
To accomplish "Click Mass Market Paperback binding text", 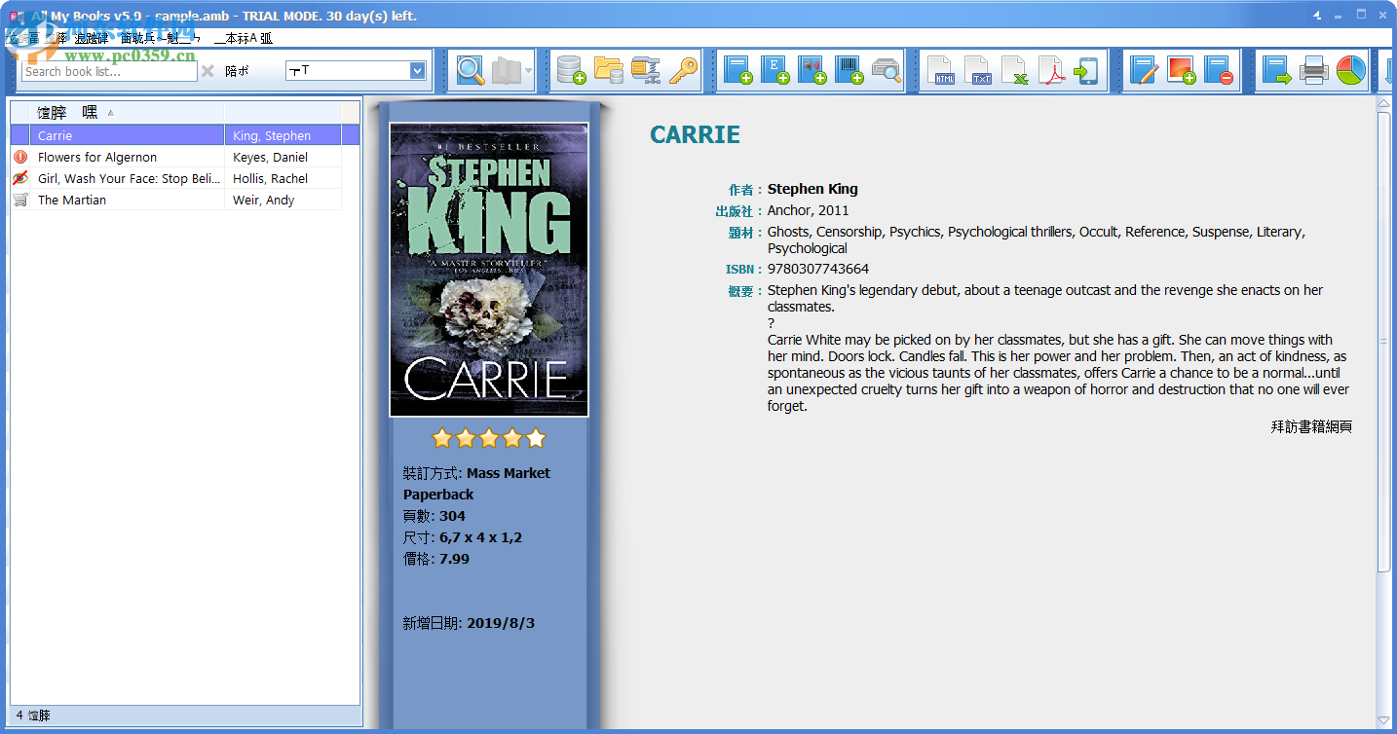I will click(x=476, y=484).
